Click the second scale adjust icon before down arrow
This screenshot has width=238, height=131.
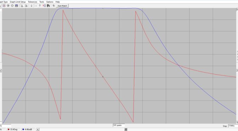point(26,6)
